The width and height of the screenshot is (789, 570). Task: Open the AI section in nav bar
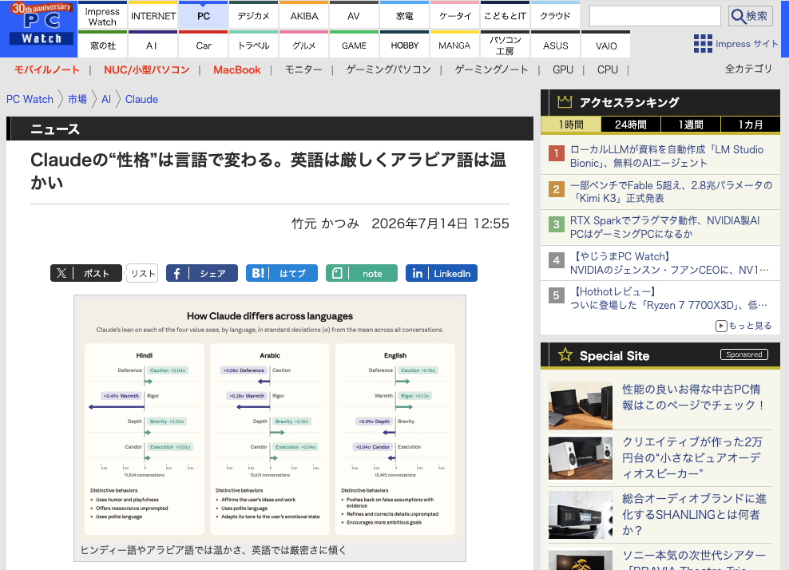[x=153, y=46]
